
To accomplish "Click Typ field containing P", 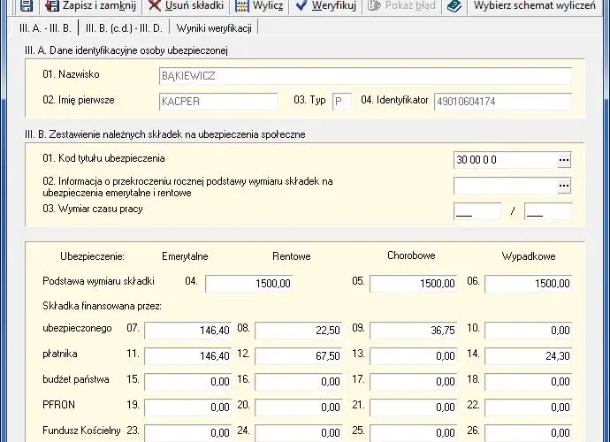I will [x=341, y=102].
